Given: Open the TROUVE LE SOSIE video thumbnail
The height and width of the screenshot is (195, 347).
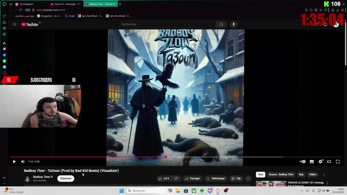Looking at the screenshot, I should click(x=271, y=184).
